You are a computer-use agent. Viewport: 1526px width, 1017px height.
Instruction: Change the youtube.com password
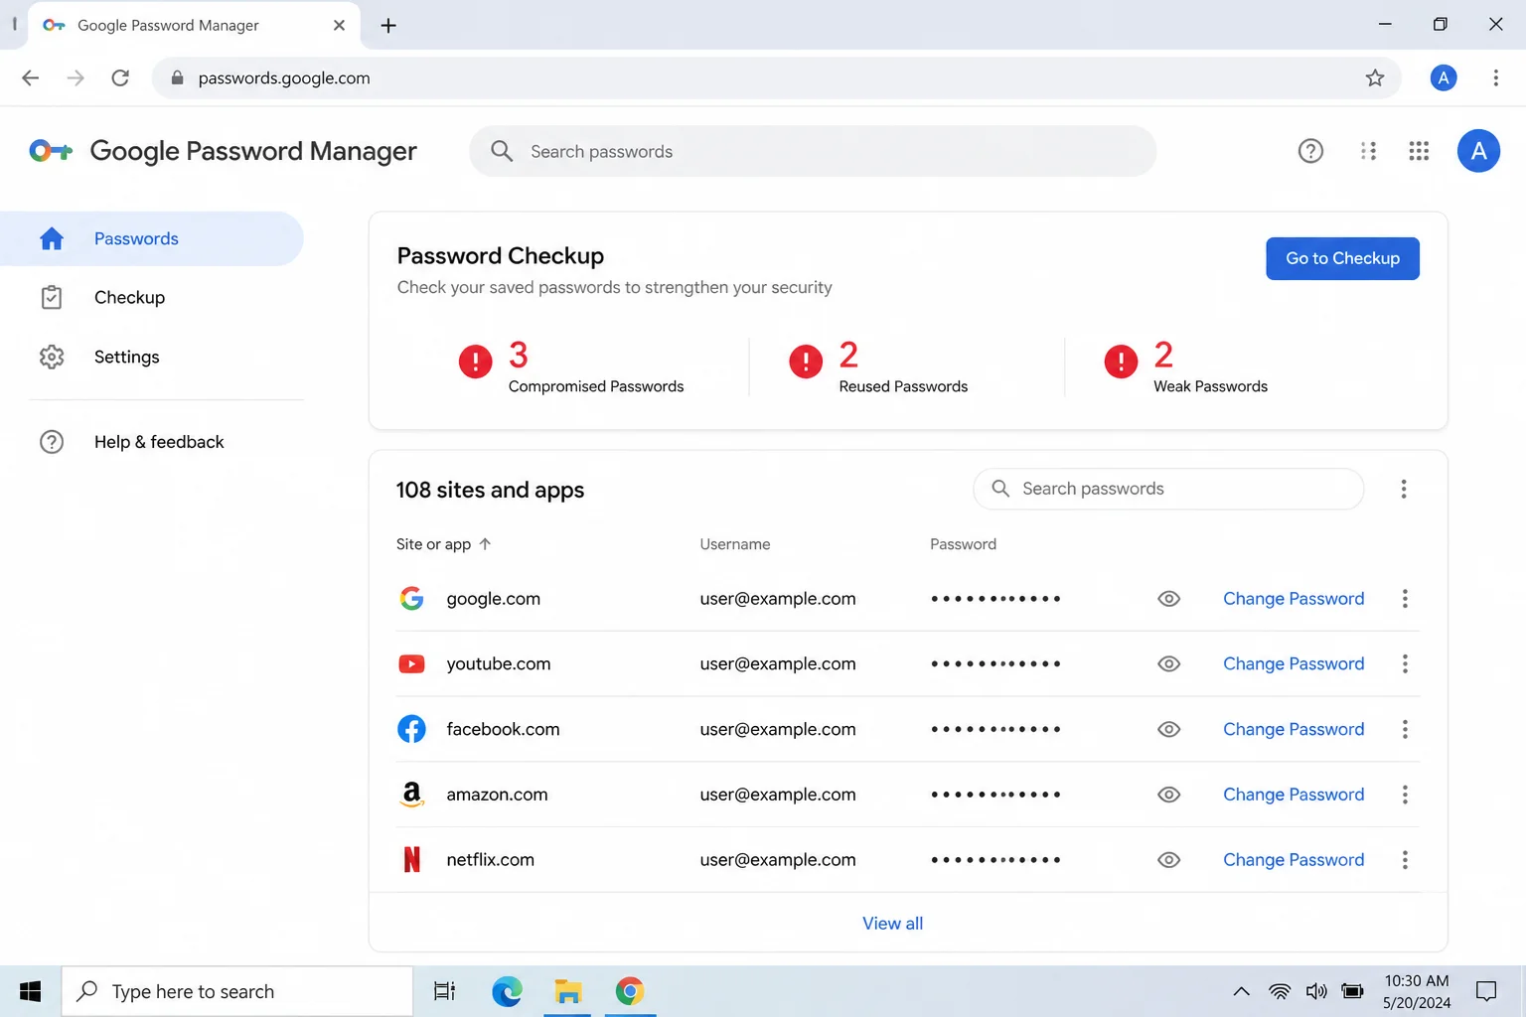pos(1294,663)
